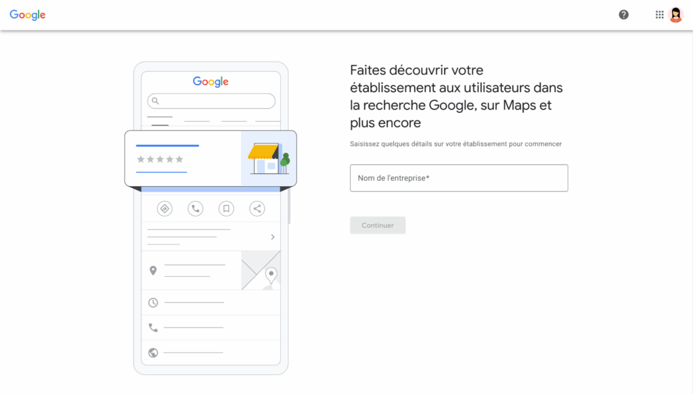Click the Google logo in the header

click(26, 14)
